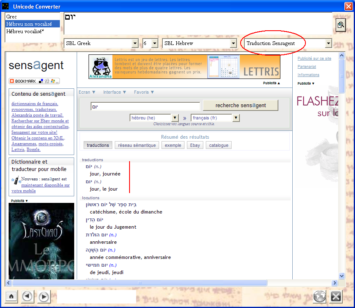This screenshot has height=308, width=355.
Task: Expand the Ecran menu
Action: click(x=87, y=92)
